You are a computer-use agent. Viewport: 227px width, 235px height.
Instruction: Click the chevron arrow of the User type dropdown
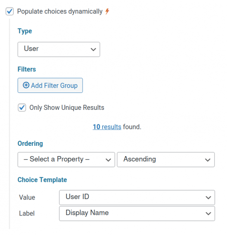click(93, 49)
